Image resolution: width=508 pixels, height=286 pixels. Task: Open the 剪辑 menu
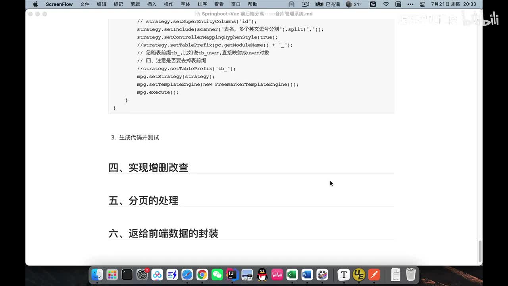click(x=135, y=4)
